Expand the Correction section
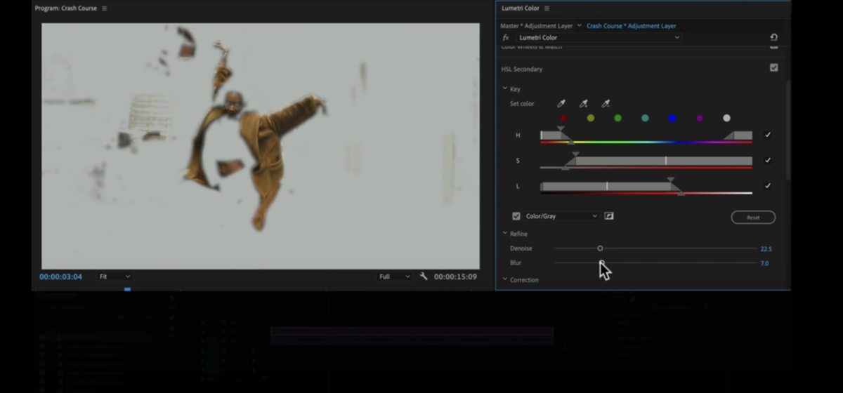Image resolution: width=843 pixels, height=393 pixels. pyautogui.click(x=504, y=280)
